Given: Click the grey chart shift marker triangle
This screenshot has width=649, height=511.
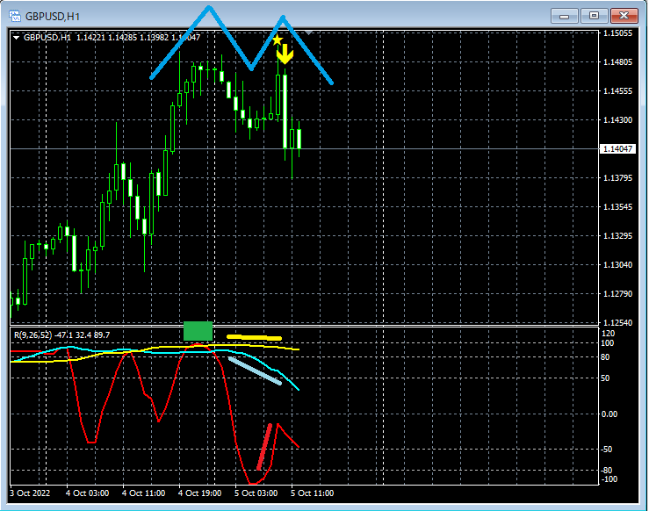Looking at the screenshot, I should [x=308, y=32].
